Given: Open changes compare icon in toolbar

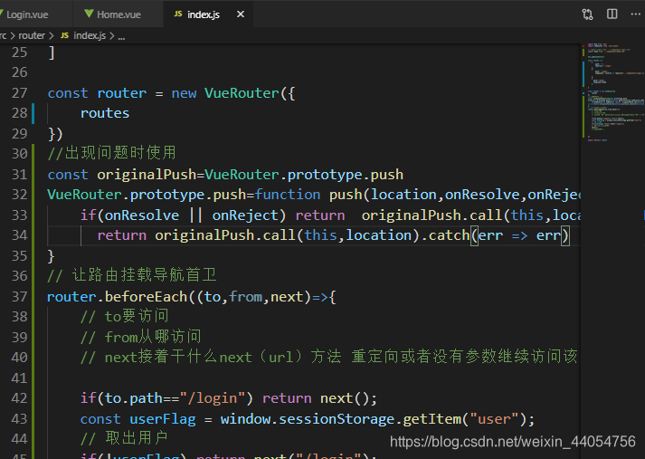Looking at the screenshot, I should point(587,14).
